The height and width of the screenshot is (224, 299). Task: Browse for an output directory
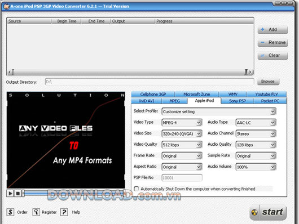click(x=268, y=82)
